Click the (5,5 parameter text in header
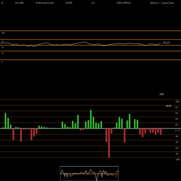The height and width of the screenshot is (181, 181). pyautogui.click(x=93, y=3)
